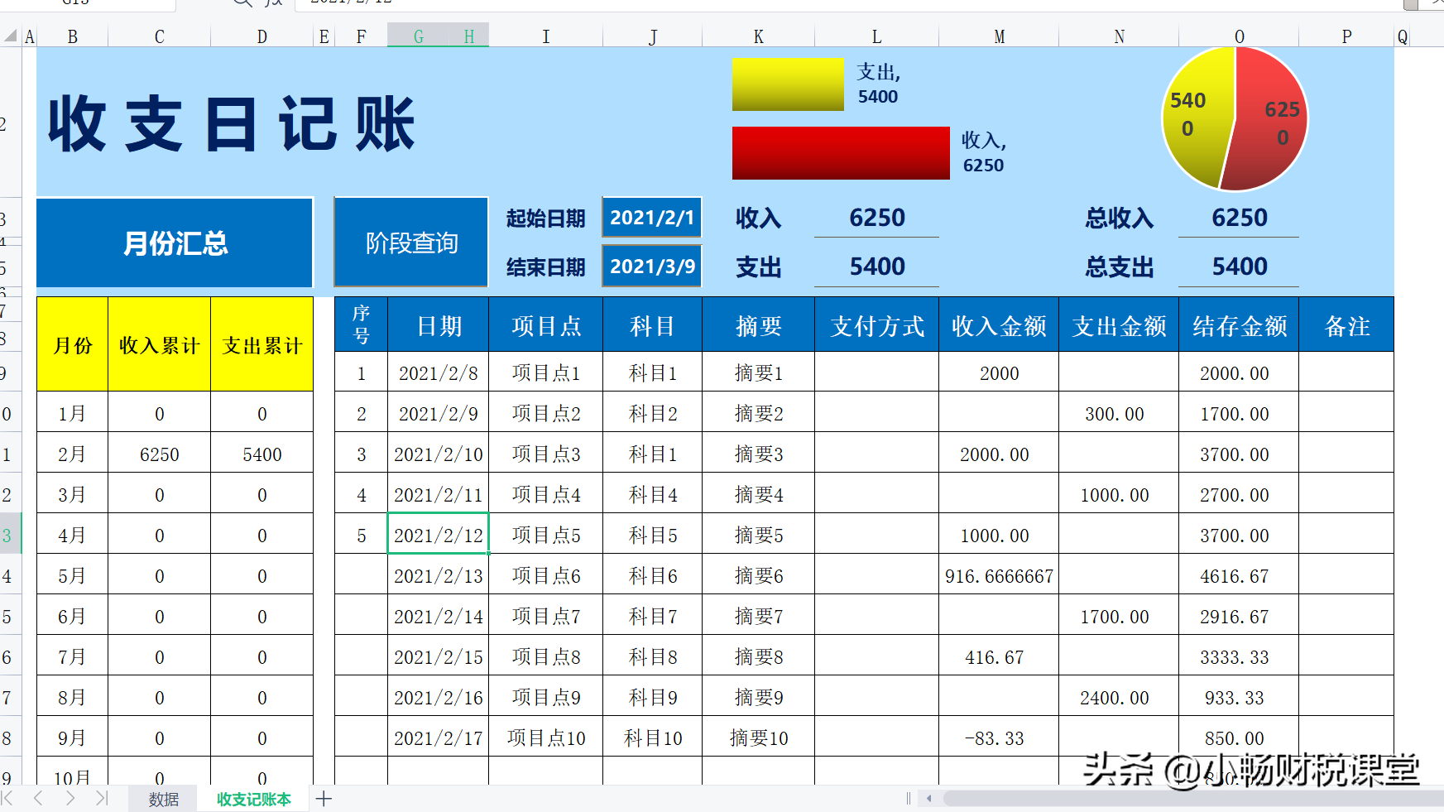The image size is (1444, 812).
Task: Click the red pie slice showing 6250
Action: (1278, 116)
